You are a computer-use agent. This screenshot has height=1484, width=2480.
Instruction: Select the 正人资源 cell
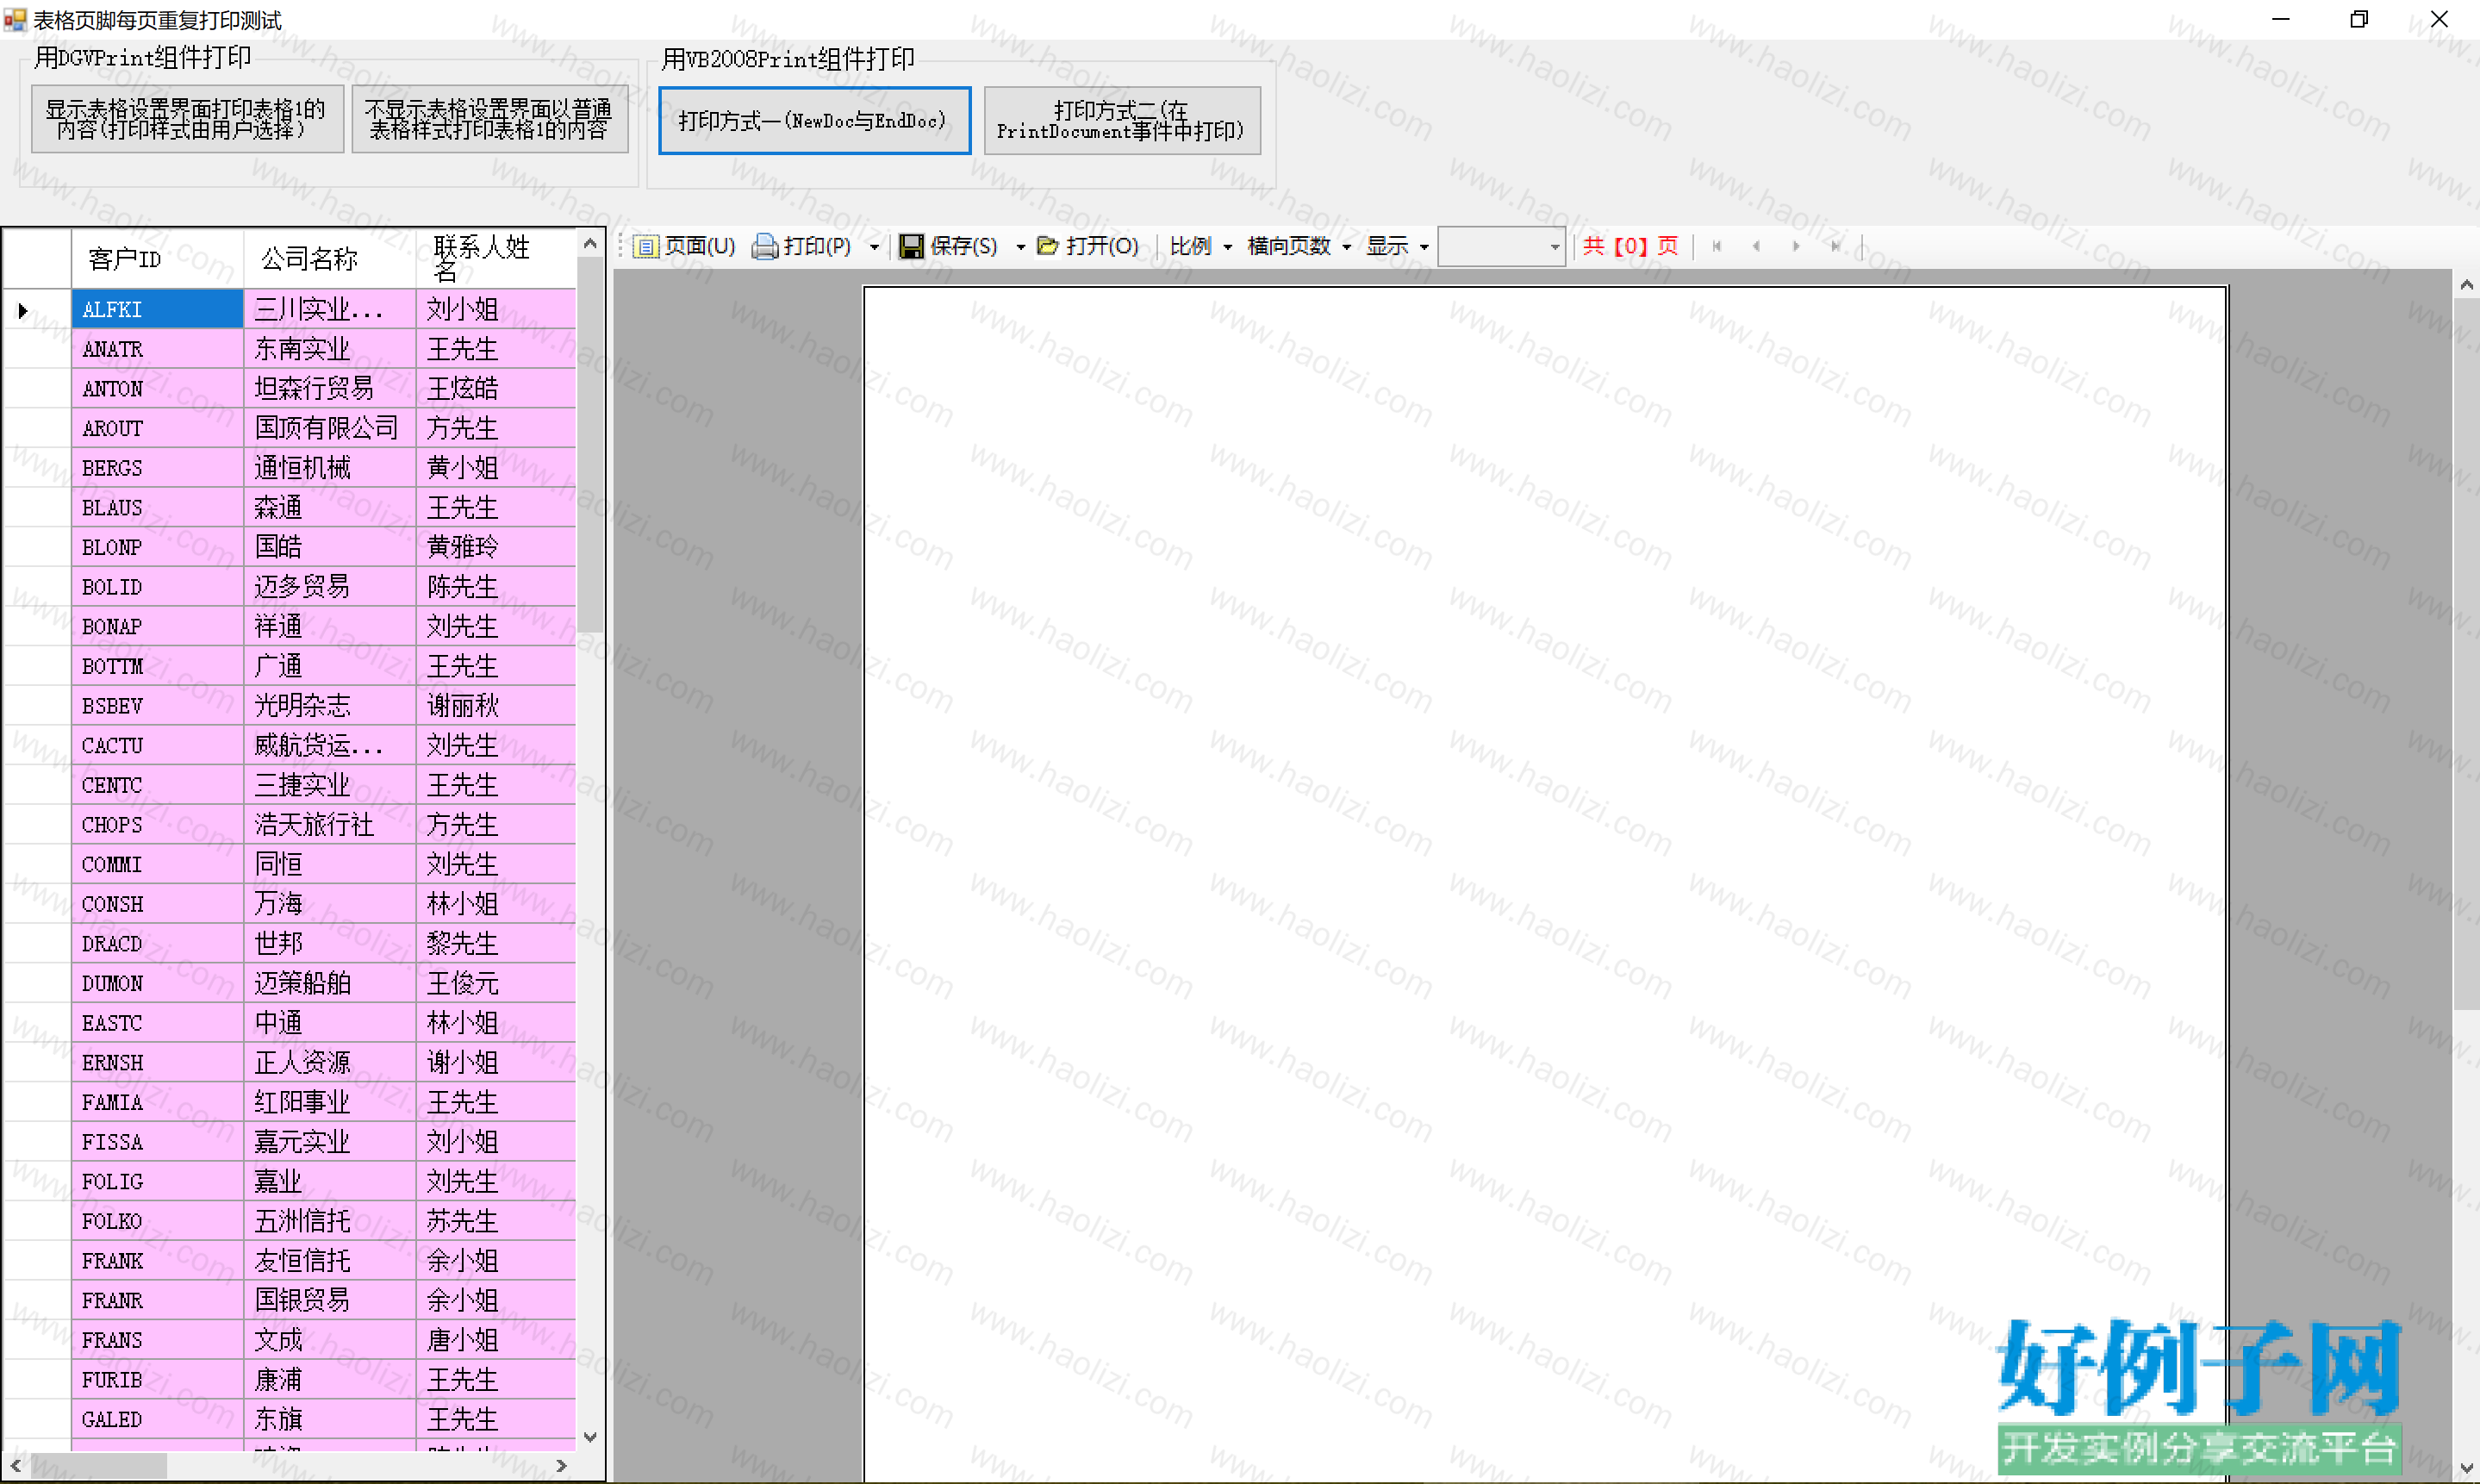(330, 1063)
